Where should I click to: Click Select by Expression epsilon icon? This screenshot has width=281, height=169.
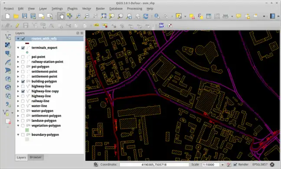click(200, 16)
